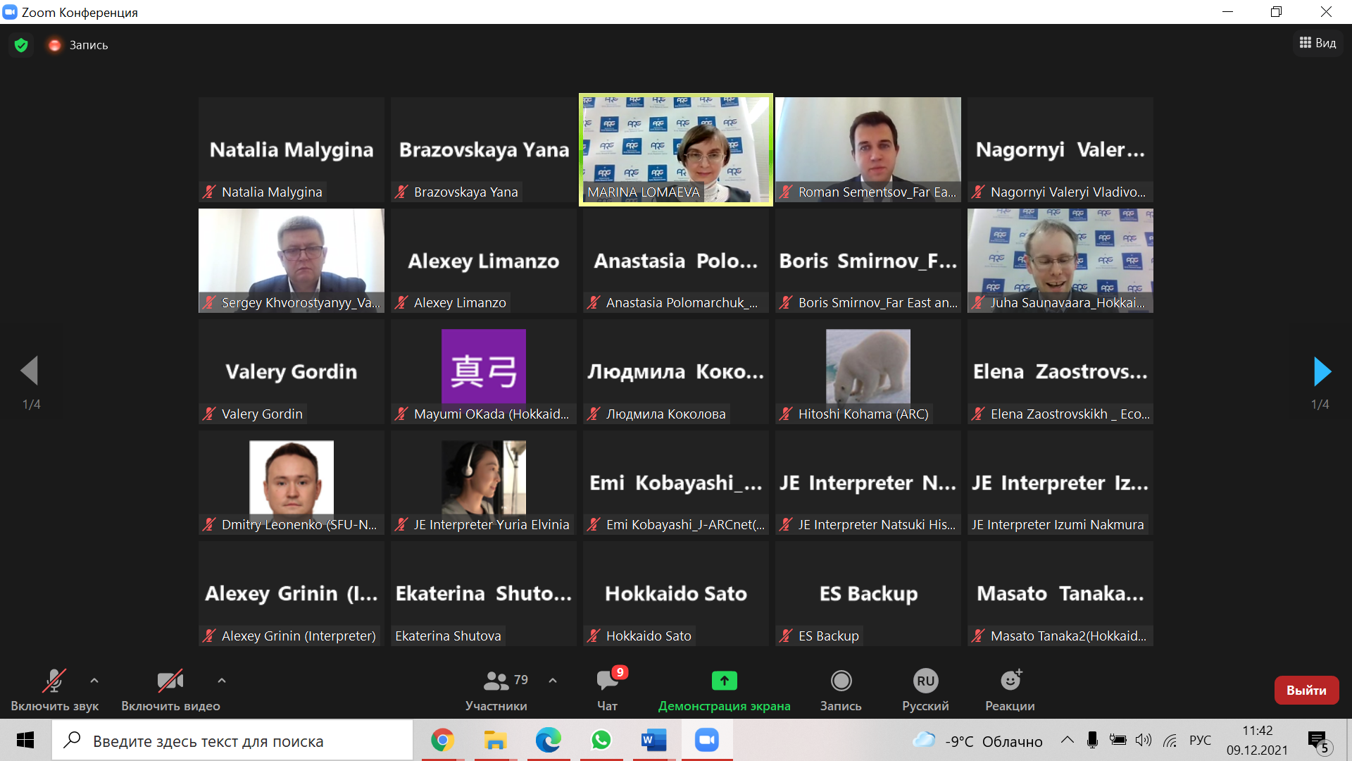Click Masato Tanaka2 participant tile
This screenshot has height=761, width=1352.
click(x=1060, y=594)
